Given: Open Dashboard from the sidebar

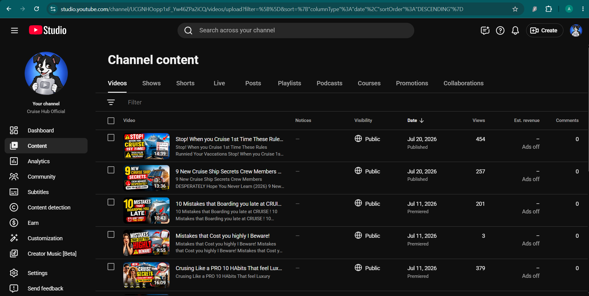Looking at the screenshot, I should [x=46, y=130].
